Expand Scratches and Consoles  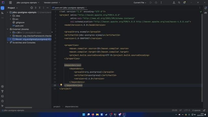click(7, 43)
